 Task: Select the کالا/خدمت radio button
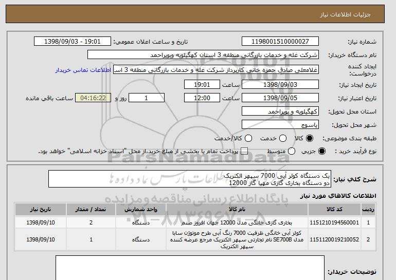pos(248,138)
